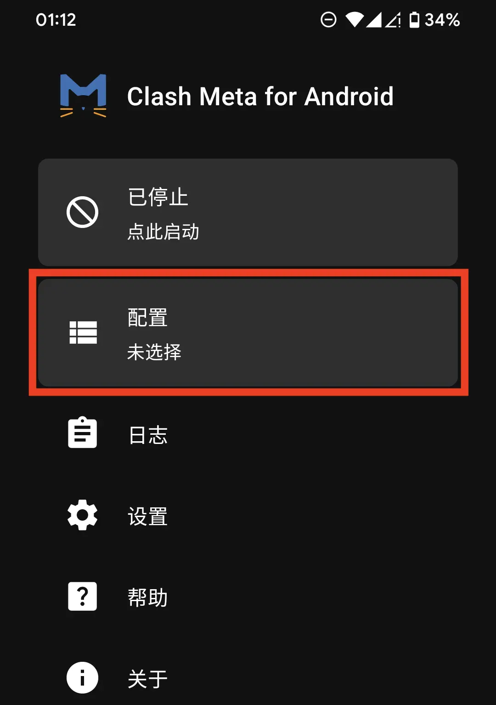
Task: Tap the Clash Meta for Android title
Action: click(260, 97)
